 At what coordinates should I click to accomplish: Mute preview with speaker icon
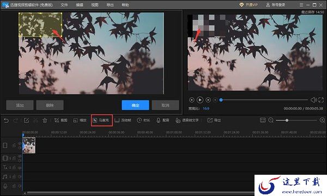314,100
